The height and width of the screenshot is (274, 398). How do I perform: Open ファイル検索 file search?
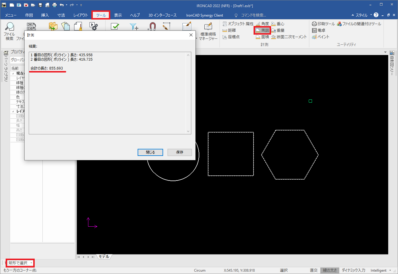pyautogui.click(x=9, y=31)
